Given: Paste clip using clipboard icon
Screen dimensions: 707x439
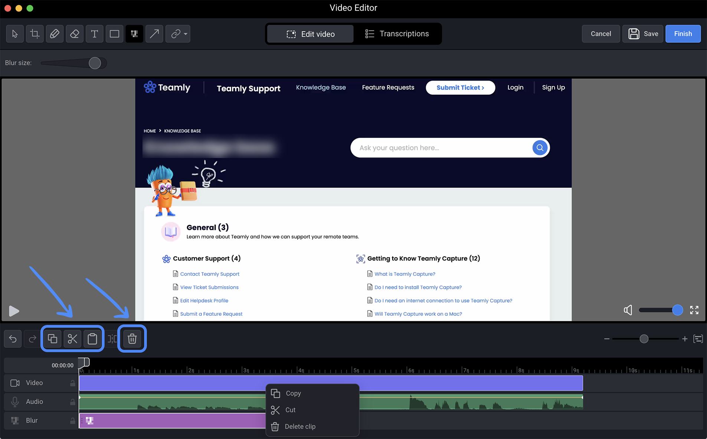Looking at the screenshot, I should tap(92, 339).
